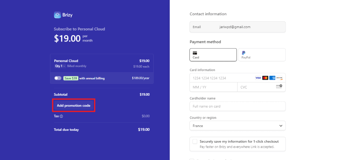Click the Brizy logo icon

(x=57, y=15)
